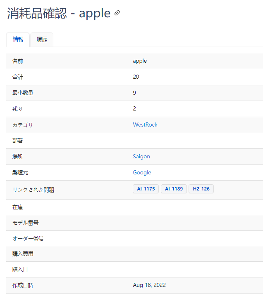Viewport: 263px width, 296px height.
Task: Select the name value apple in the table
Action: (x=140, y=61)
